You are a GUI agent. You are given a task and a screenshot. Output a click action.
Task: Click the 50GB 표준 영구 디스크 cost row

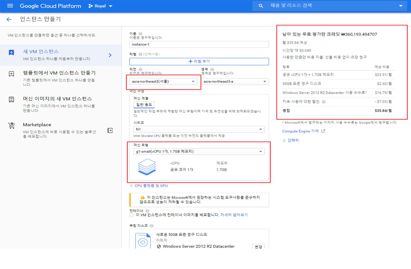337,84
